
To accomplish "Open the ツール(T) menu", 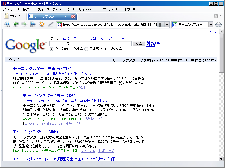I will click(x=110, y=9).
